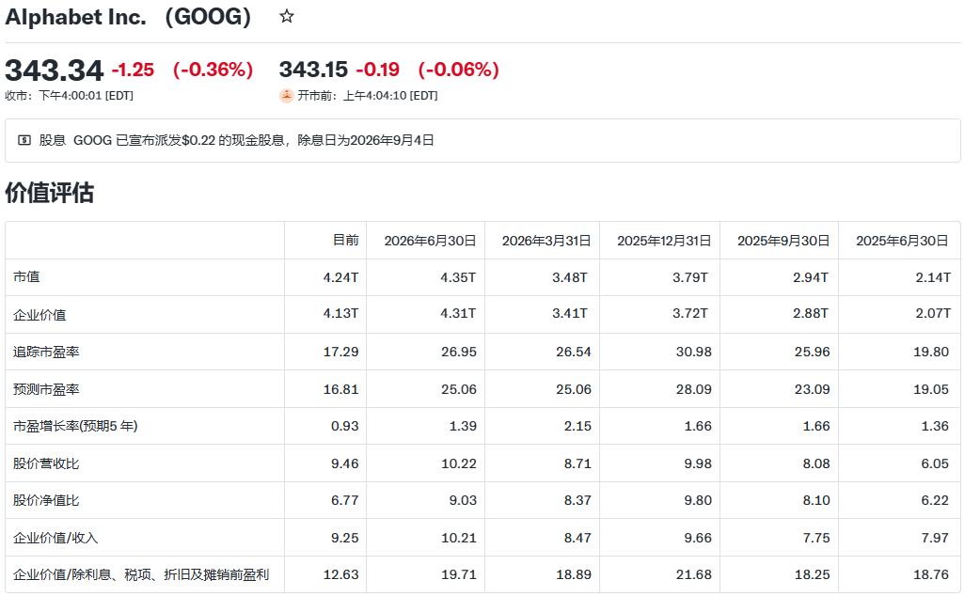
Task: Click the 企业价值 row label
Action: 40,315
